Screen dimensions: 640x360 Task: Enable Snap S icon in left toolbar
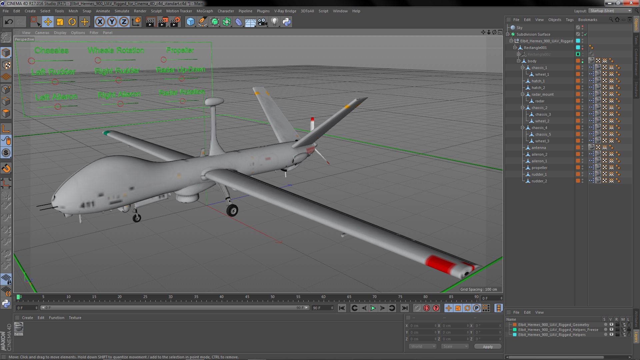point(6,153)
